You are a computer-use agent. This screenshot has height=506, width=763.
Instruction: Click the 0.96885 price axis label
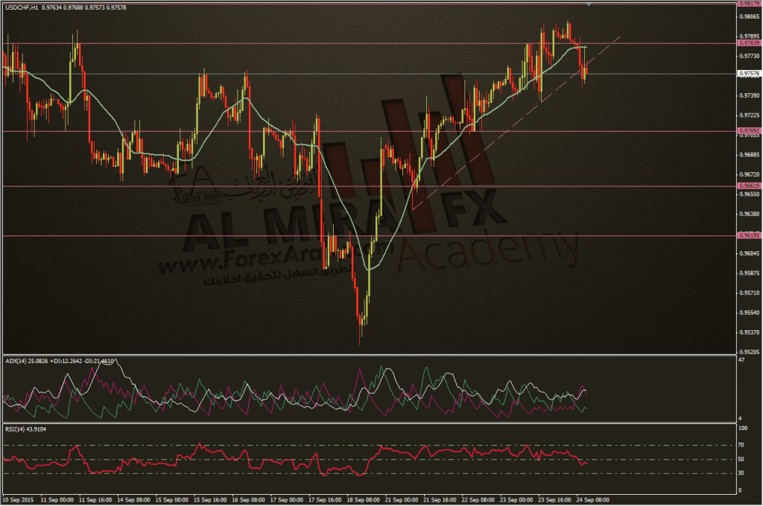(750, 155)
